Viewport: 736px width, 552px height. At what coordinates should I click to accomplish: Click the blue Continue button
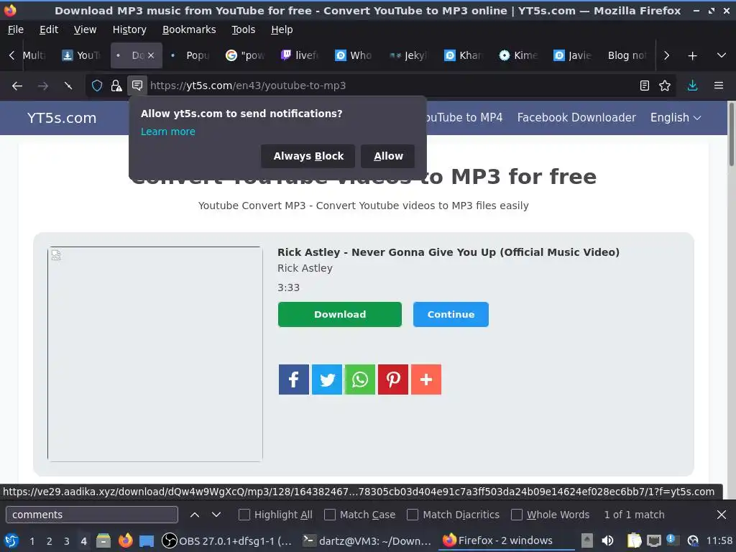(451, 315)
